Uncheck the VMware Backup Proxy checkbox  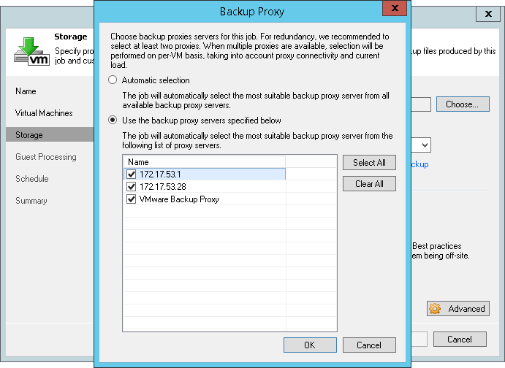coord(132,199)
